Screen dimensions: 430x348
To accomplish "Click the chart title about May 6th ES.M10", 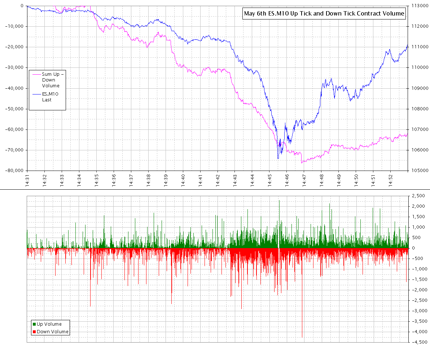I will pyautogui.click(x=324, y=14).
